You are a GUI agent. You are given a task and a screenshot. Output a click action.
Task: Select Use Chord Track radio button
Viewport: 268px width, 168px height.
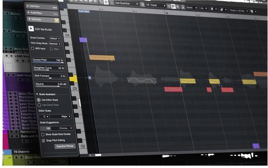tap(39, 105)
